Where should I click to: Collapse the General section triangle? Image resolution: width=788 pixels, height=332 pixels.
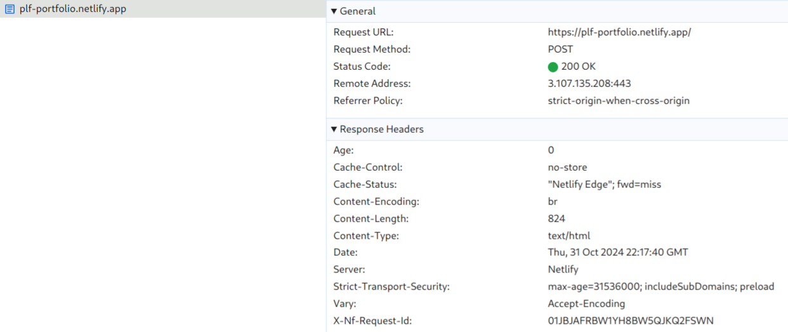click(x=334, y=11)
